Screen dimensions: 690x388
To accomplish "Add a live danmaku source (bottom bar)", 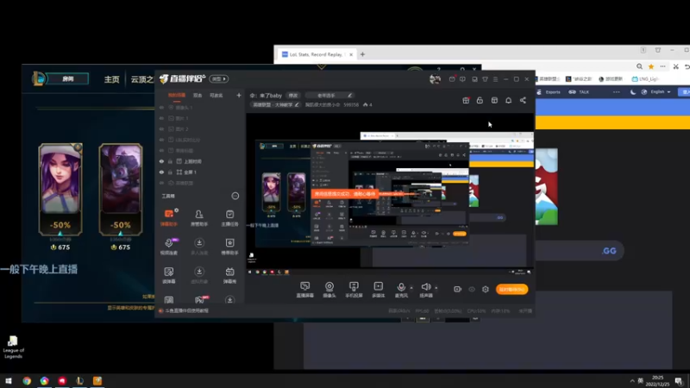I will 305,290.
